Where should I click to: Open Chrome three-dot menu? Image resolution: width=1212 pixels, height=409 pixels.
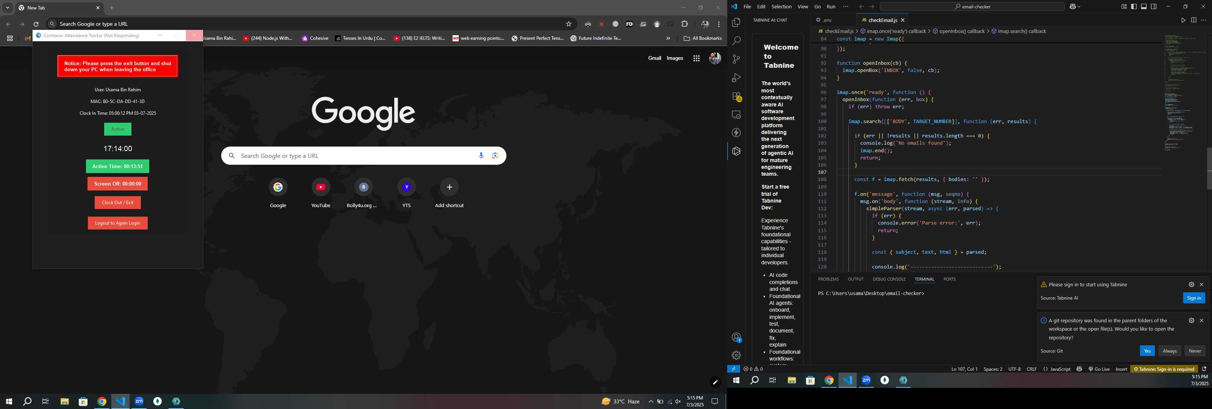[x=719, y=24]
